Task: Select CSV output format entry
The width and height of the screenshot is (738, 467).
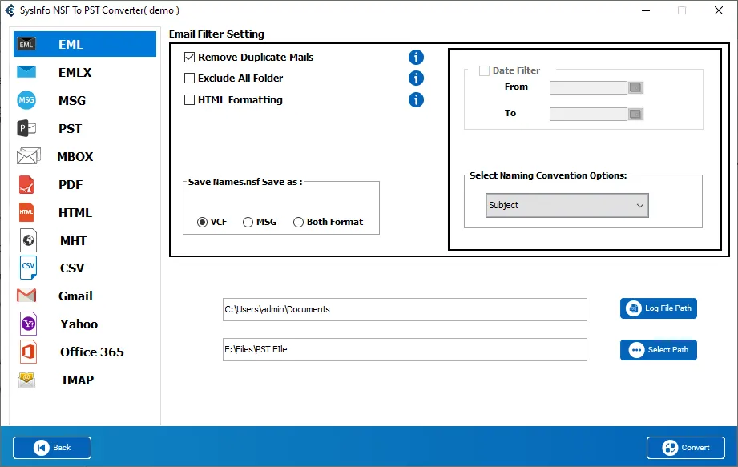Action: 71,268
